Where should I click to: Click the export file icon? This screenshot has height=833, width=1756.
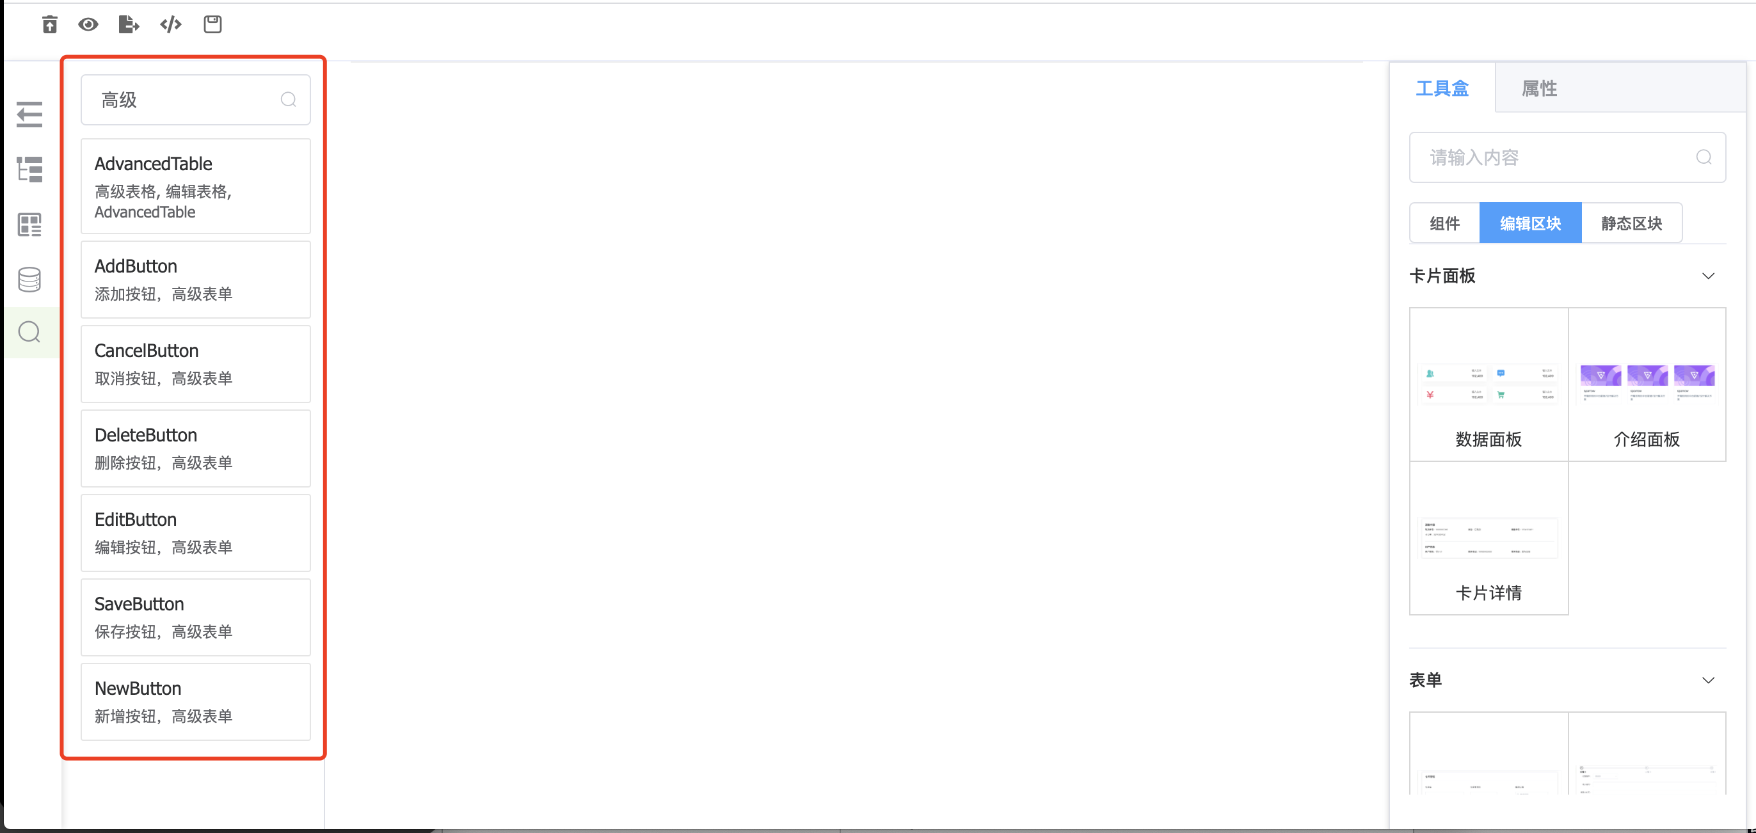(x=128, y=24)
